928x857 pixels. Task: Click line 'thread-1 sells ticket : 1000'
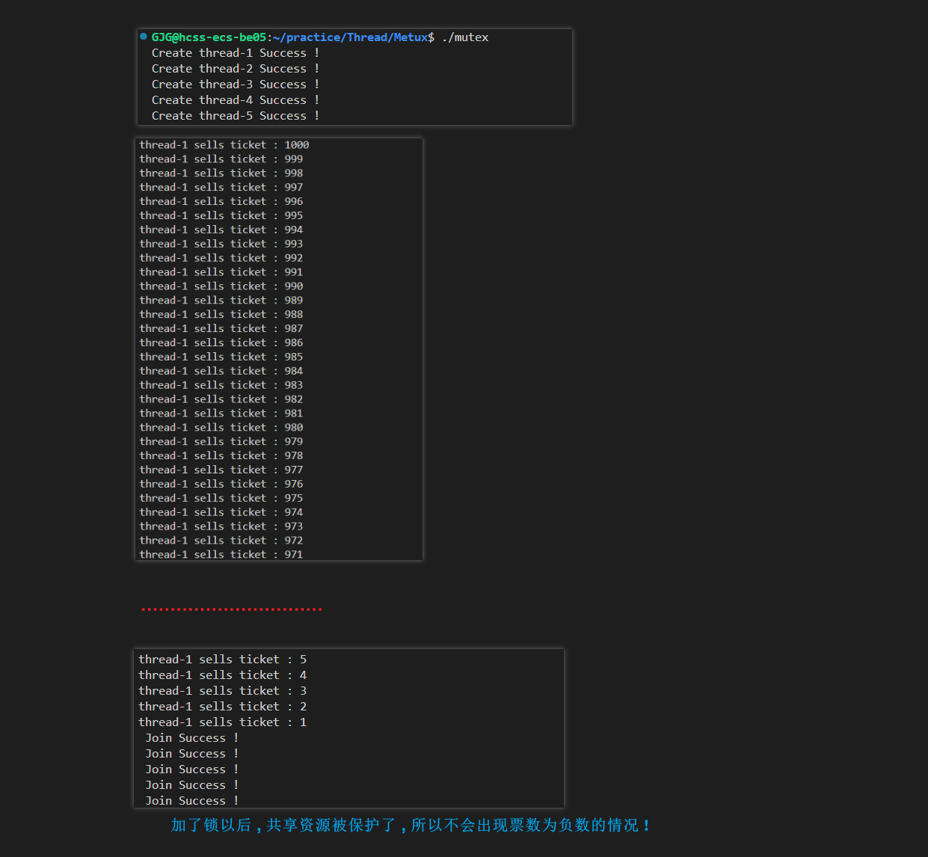click(x=224, y=145)
